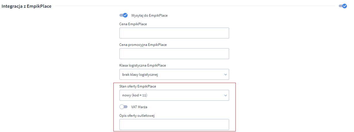Click the Cena EmpikPlace label
Image resolution: width=354 pixels, height=132 pixels.
point(133,24)
